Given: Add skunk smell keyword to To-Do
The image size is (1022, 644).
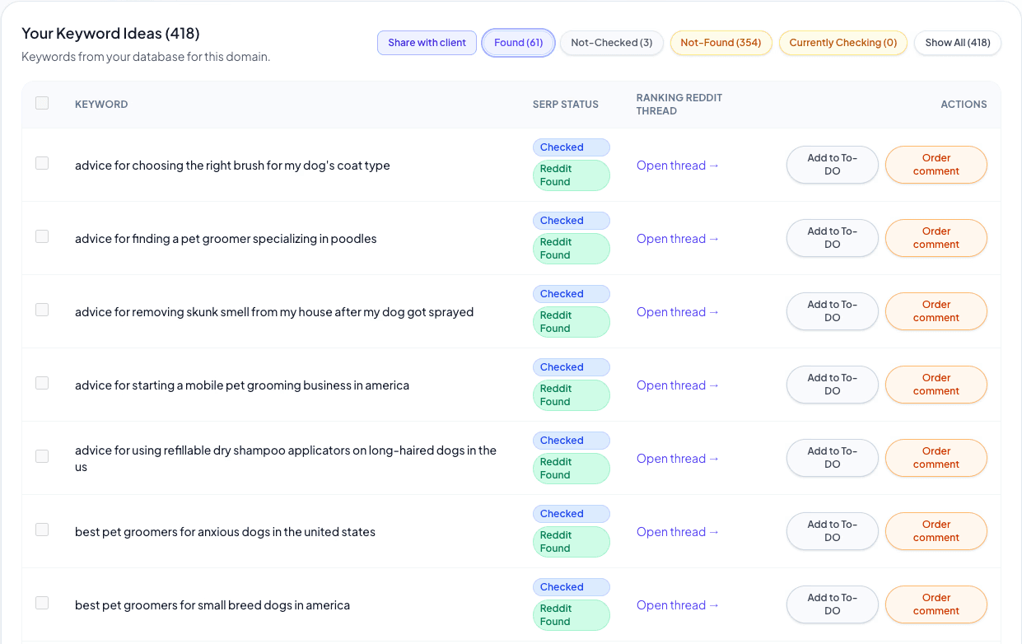Looking at the screenshot, I should 832,311.
